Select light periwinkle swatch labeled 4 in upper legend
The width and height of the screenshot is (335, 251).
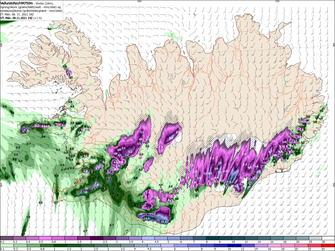click(148, 238)
